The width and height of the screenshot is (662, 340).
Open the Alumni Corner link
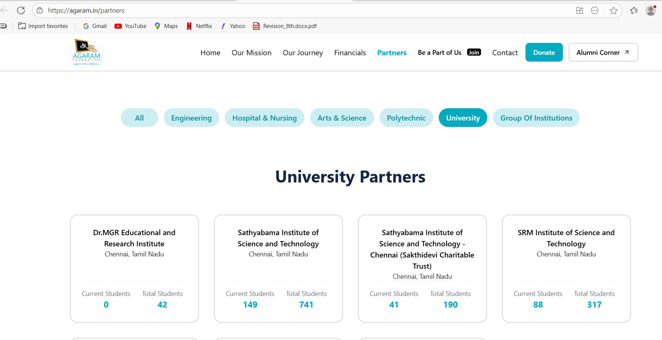pyautogui.click(x=603, y=53)
